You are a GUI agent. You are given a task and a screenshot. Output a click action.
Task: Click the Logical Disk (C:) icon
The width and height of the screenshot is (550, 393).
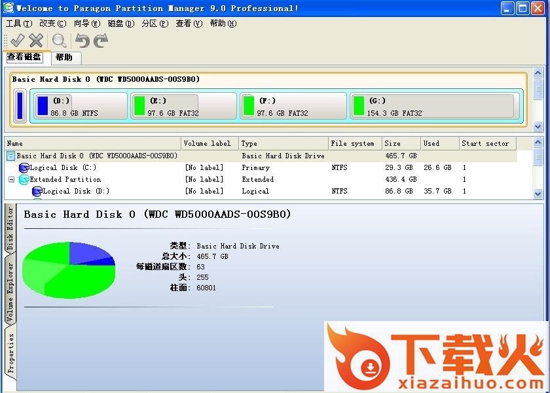(x=24, y=168)
